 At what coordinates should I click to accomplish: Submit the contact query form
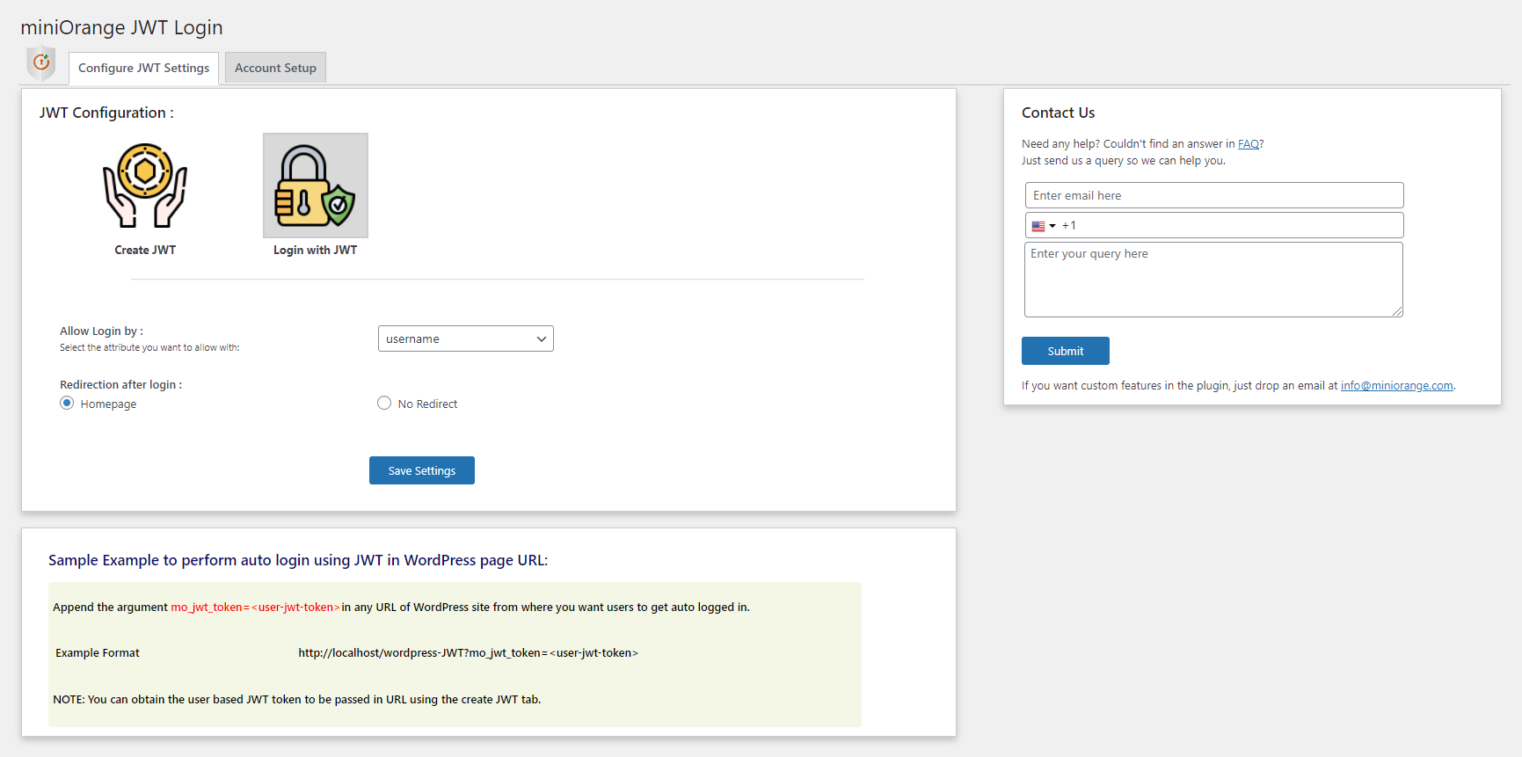click(x=1066, y=351)
